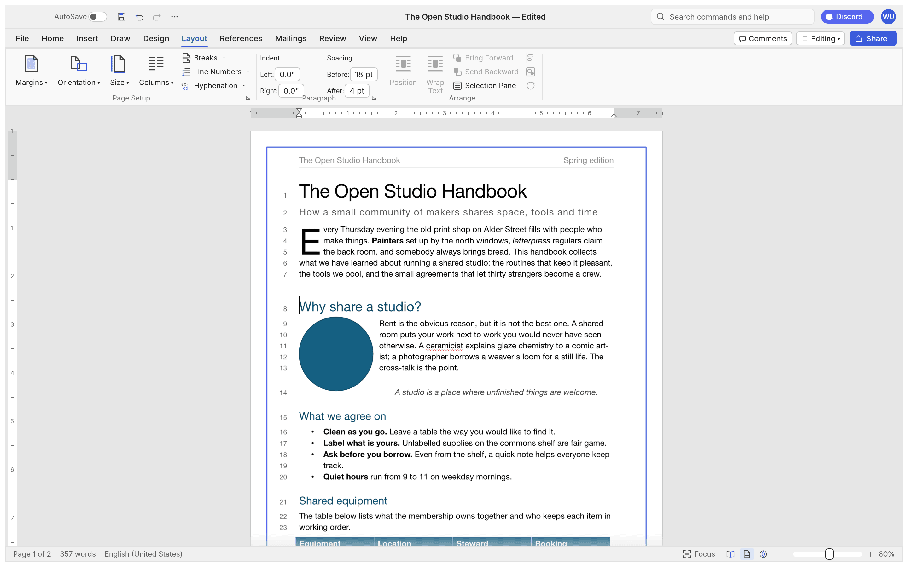Open the File menu
The height and width of the screenshot is (567, 908).
tap(22, 39)
